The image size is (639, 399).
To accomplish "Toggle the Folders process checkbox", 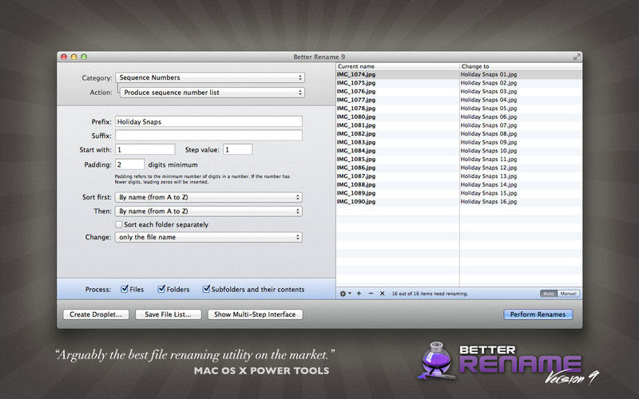I will click(161, 289).
